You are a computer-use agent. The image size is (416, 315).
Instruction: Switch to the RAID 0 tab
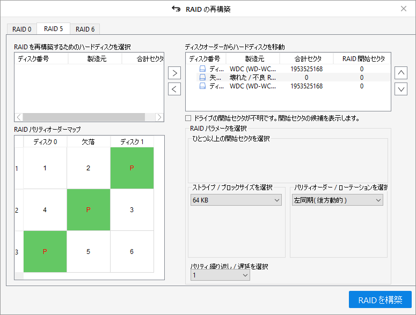click(x=22, y=29)
